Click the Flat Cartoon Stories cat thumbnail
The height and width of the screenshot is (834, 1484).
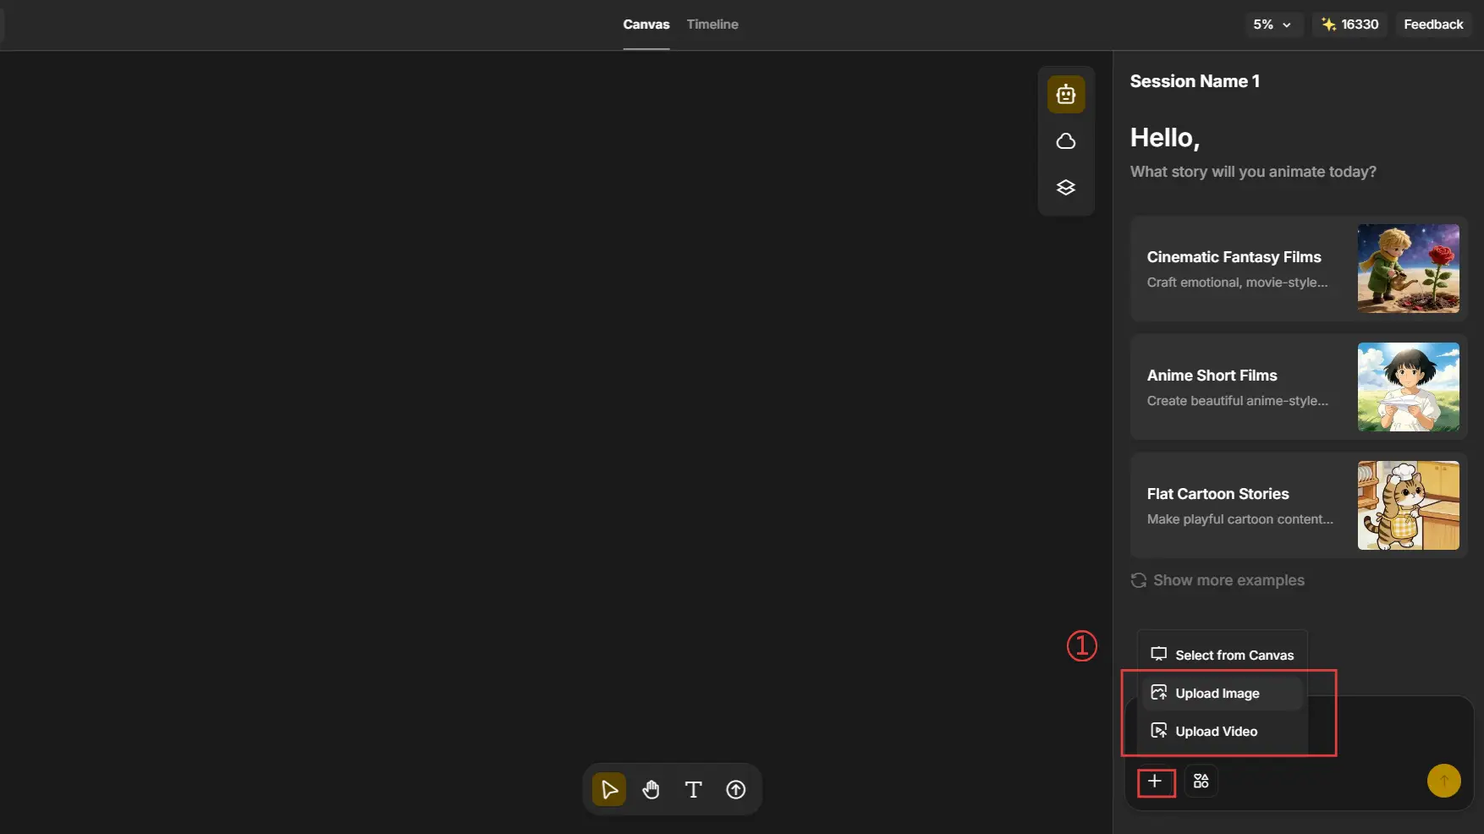pos(1409,505)
